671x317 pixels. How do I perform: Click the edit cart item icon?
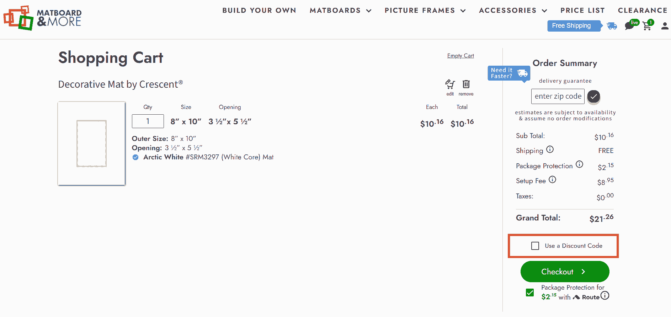point(450,84)
